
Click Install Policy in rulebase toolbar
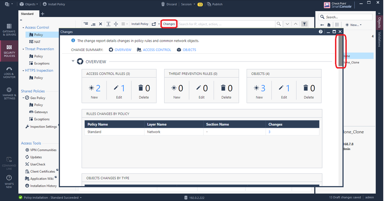pyautogui.click(x=140, y=24)
